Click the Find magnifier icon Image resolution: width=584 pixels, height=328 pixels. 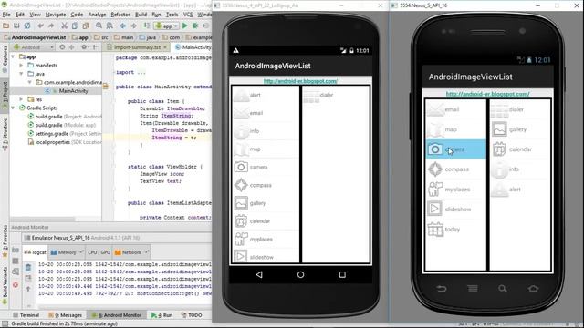coord(99,26)
